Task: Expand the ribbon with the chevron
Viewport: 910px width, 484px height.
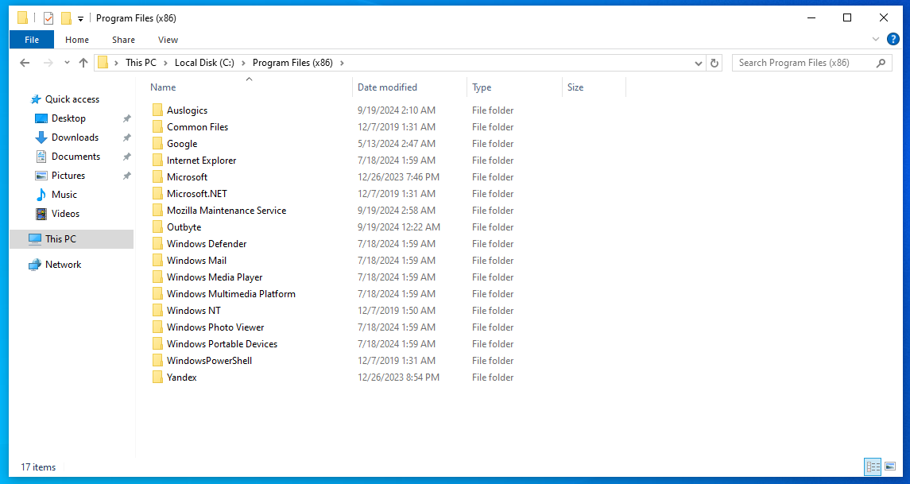Action: (876, 40)
